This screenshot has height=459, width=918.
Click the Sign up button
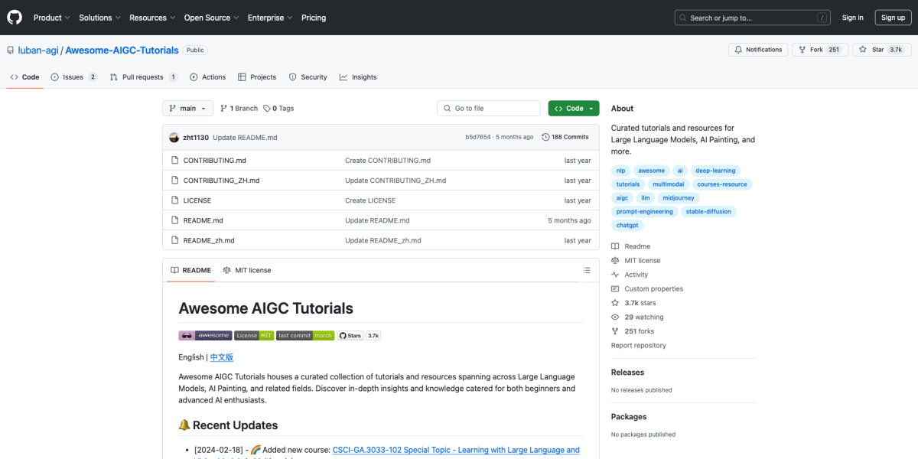coord(893,18)
